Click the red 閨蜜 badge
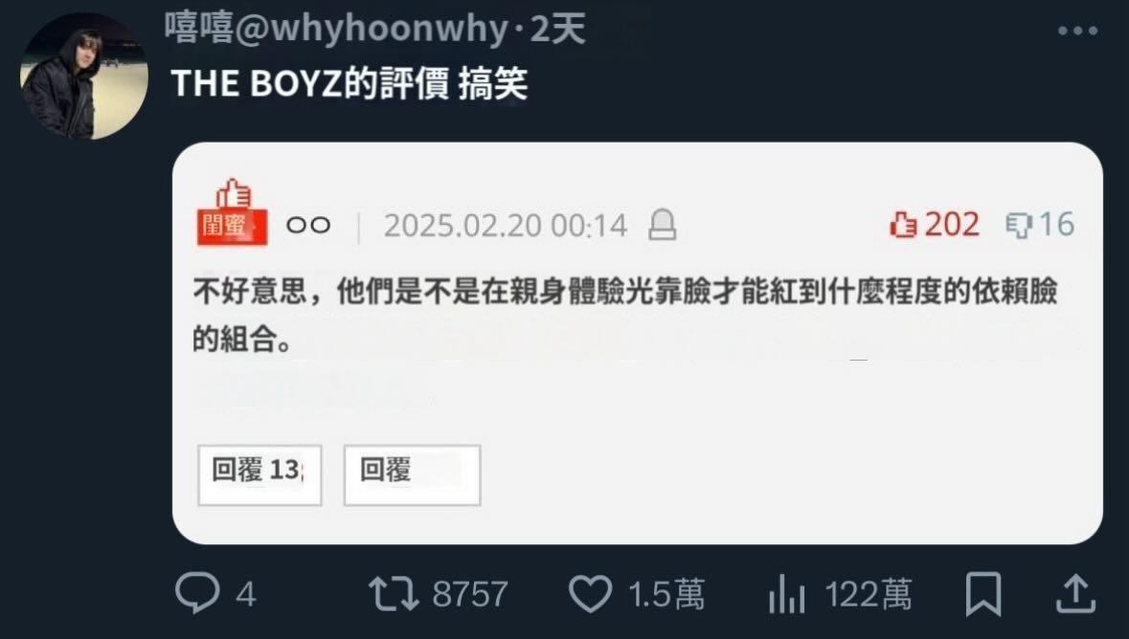This screenshot has height=639, width=1129. click(x=232, y=213)
